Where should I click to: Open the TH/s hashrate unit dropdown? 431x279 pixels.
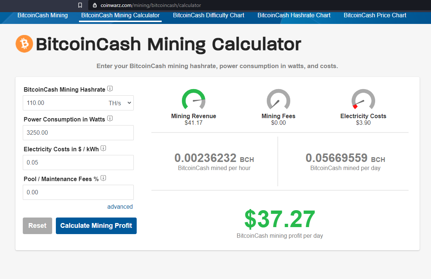coord(119,103)
